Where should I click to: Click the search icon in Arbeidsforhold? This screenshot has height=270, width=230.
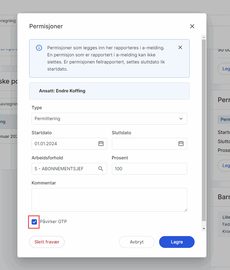pyautogui.click(x=101, y=169)
